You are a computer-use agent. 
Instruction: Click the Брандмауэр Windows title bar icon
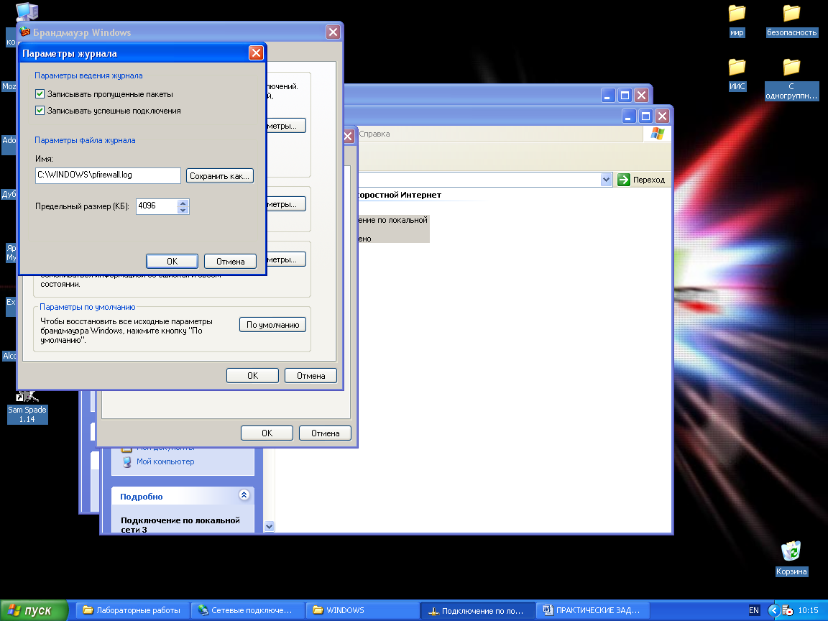(x=25, y=32)
